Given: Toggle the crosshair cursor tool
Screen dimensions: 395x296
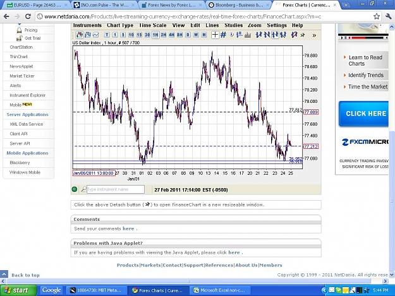Looking at the screenshot, I should coord(215,35).
